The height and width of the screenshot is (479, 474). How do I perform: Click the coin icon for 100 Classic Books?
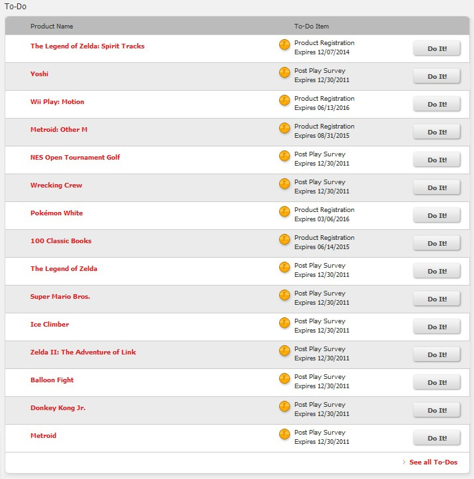284,239
